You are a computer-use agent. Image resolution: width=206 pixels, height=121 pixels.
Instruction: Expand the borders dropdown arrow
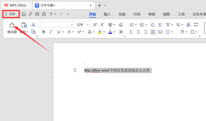tap(197, 32)
